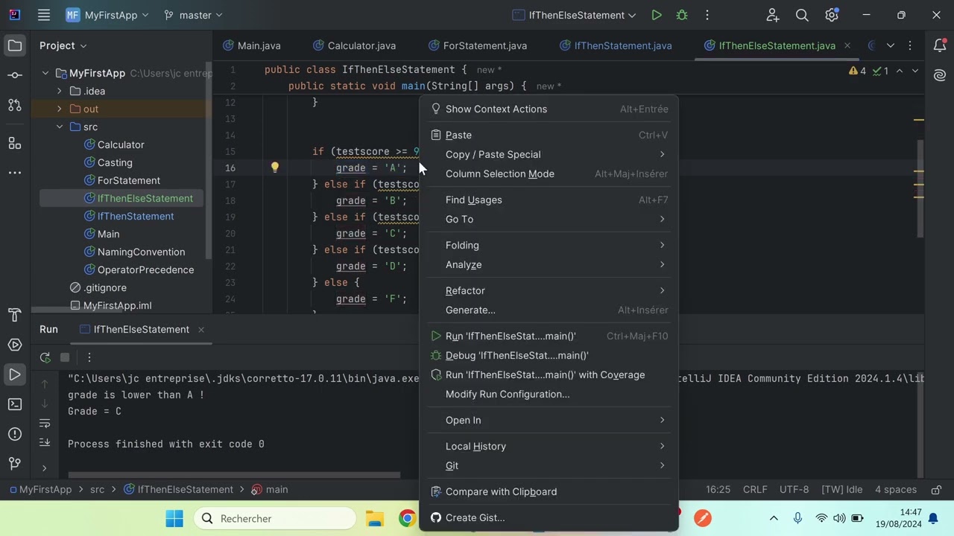Close the IfThenElseStatement run tab

pos(200,329)
